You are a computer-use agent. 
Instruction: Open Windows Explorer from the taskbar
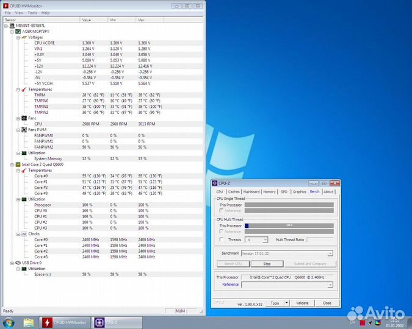click(x=29, y=323)
